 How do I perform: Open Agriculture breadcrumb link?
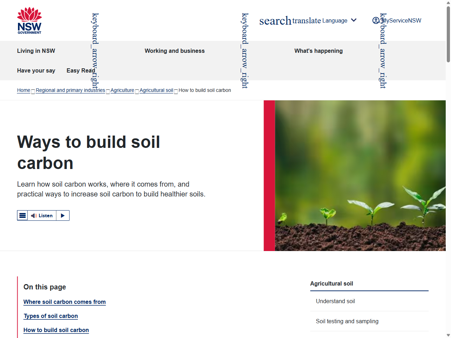pyautogui.click(x=122, y=90)
